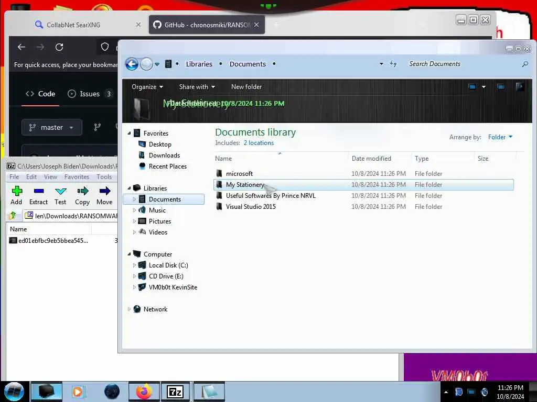This screenshot has height=402, width=537.
Task: Expand the Documents library node
Action: pyautogui.click(x=134, y=199)
